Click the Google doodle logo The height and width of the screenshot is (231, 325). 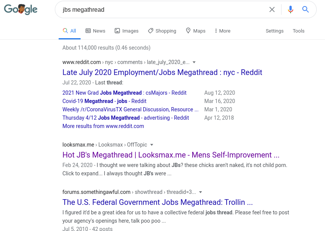(21, 9)
